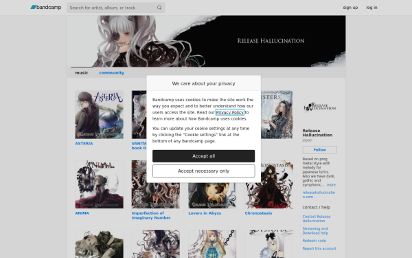Click the Japan location text

coord(307,140)
